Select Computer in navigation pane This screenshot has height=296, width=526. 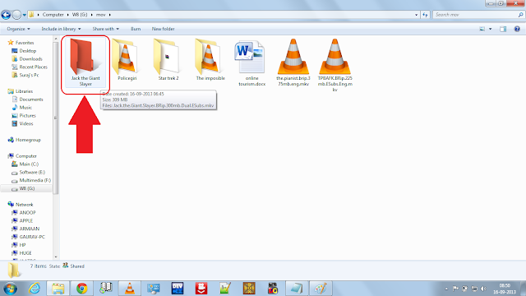[x=22, y=156]
